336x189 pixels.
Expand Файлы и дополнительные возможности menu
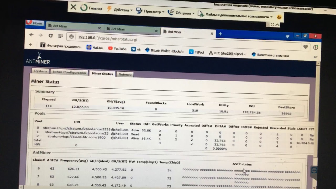235,15
